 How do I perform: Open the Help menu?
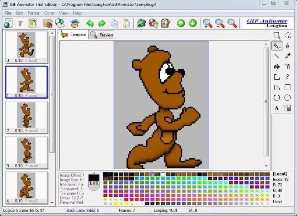pyautogui.click(x=77, y=13)
